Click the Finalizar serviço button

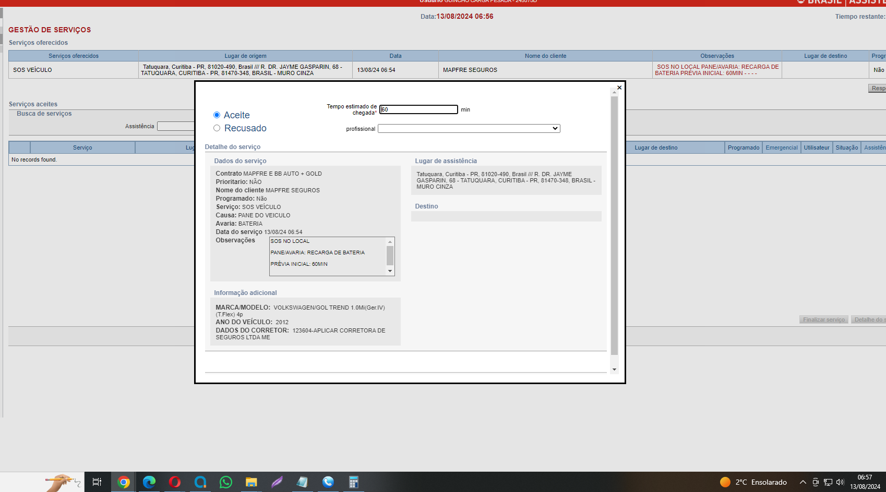coord(823,319)
